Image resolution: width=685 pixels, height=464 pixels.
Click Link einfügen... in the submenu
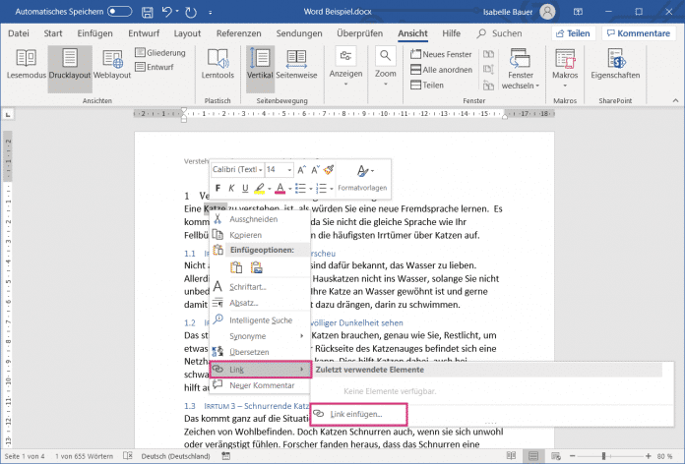(356, 414)
